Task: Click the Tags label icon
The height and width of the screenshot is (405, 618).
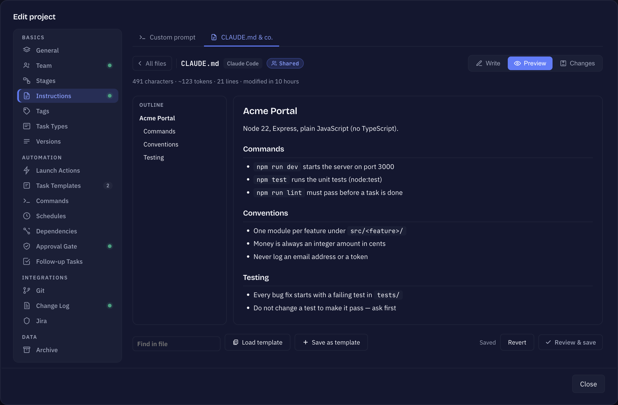Action: (x=27, y=111)
